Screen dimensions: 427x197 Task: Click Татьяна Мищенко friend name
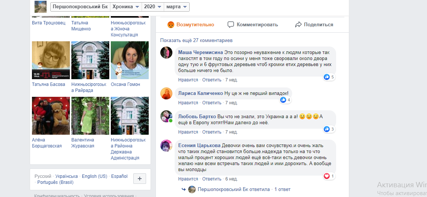coord(81,26)
